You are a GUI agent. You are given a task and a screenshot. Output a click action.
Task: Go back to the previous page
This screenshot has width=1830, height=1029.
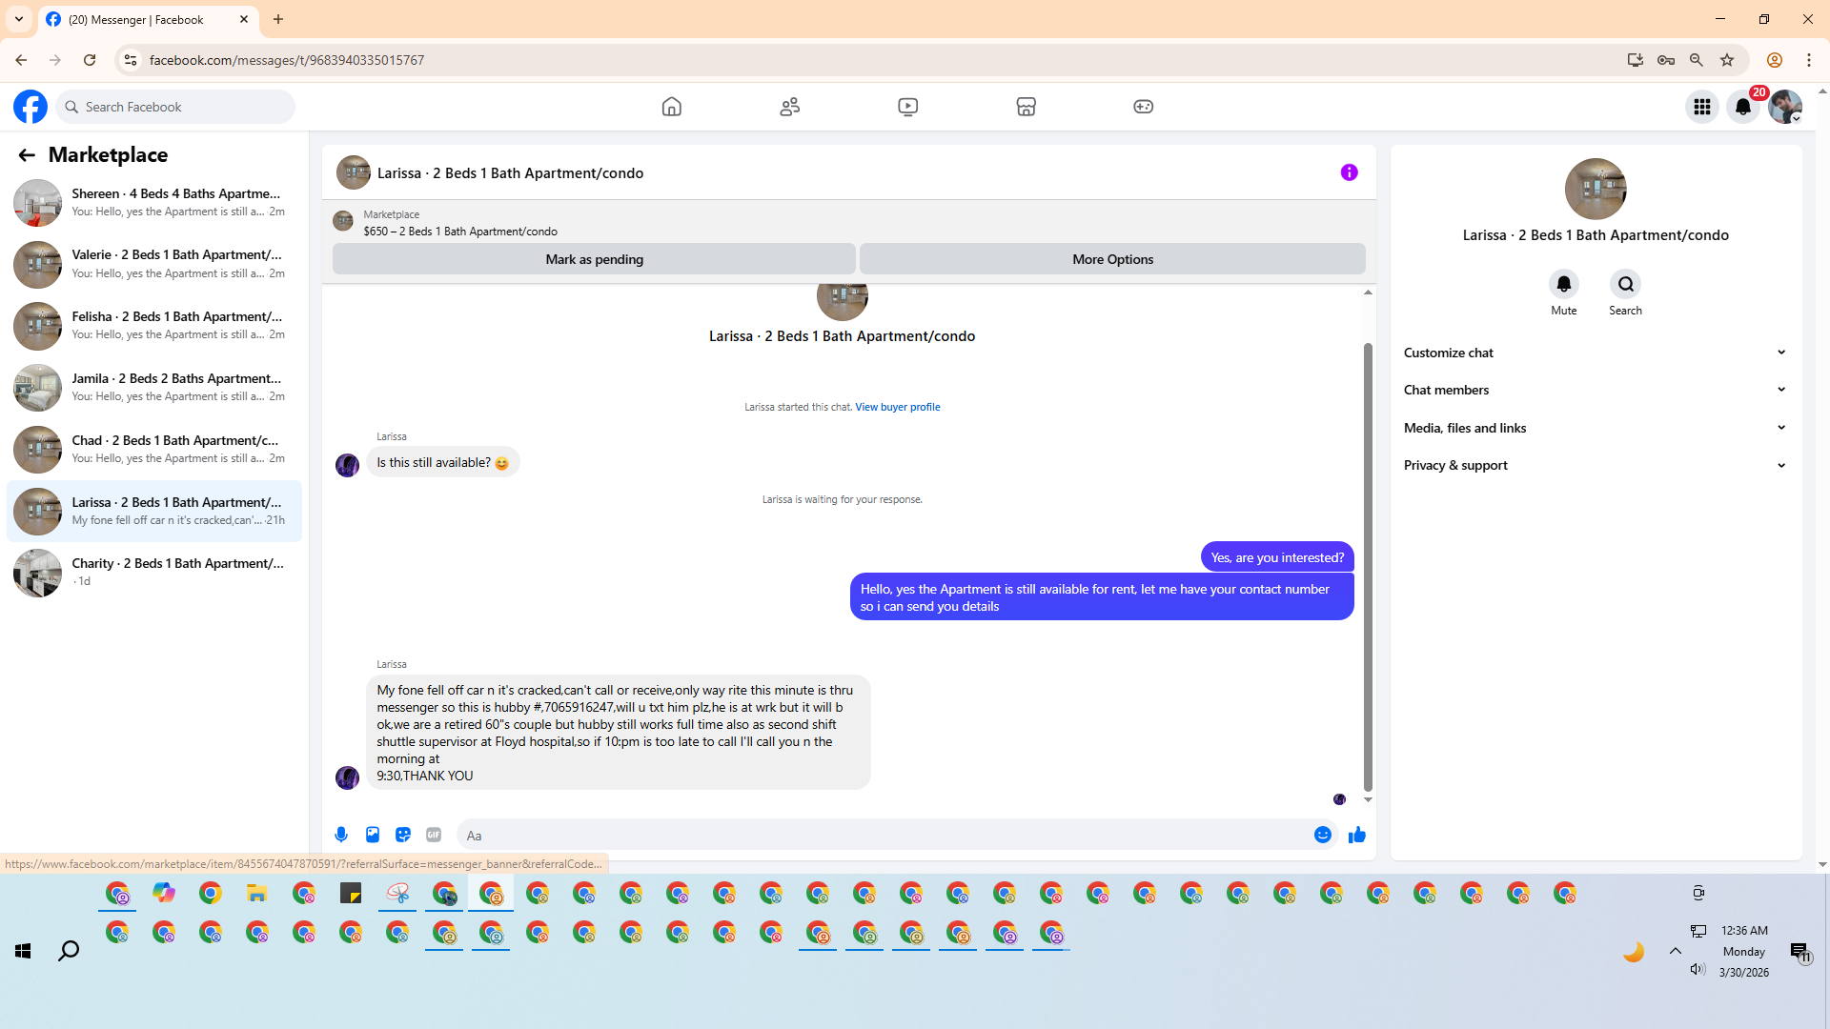click(21, 60)
